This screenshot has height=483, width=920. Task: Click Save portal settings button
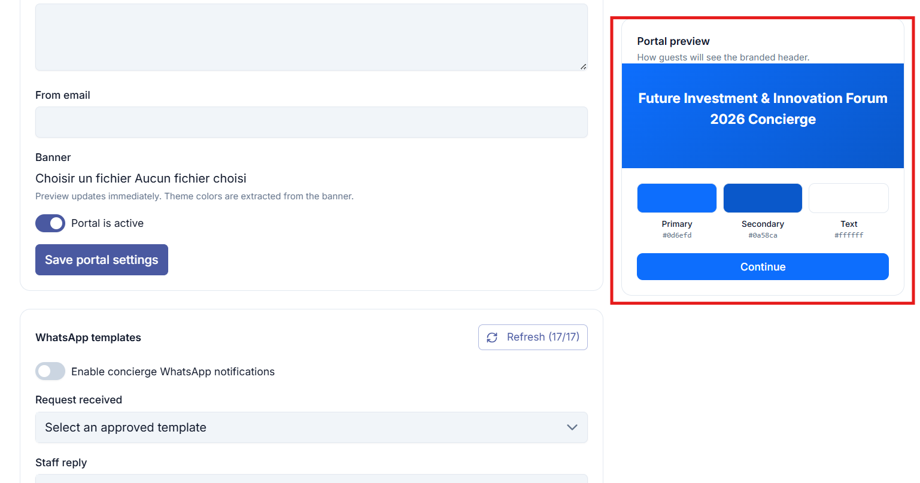pyautogui.click(x=102, y=260)
